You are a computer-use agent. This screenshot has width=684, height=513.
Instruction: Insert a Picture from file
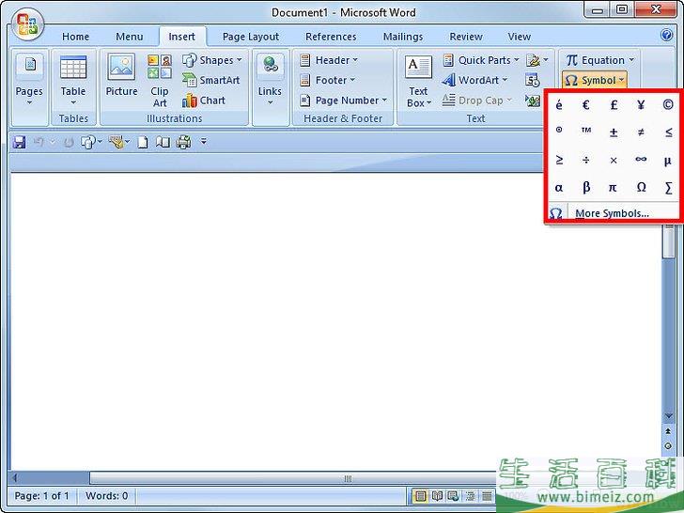click(x=121, y=74)
